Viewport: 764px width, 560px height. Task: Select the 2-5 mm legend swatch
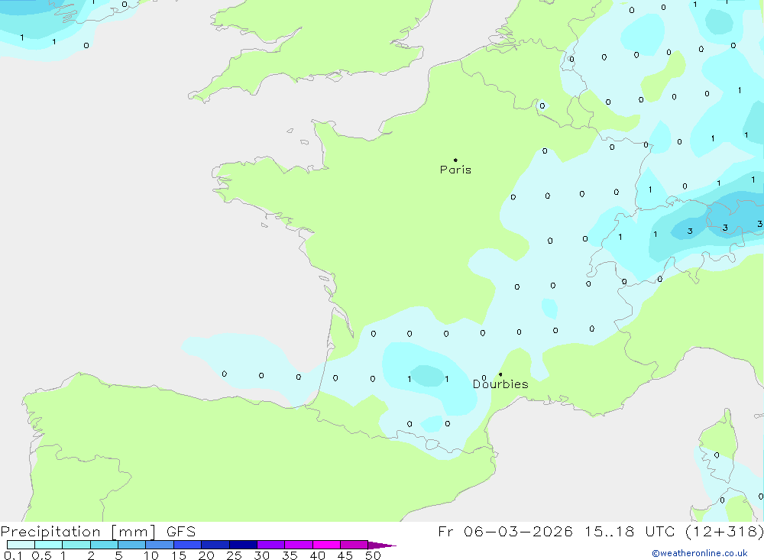(x=104, y=545)
